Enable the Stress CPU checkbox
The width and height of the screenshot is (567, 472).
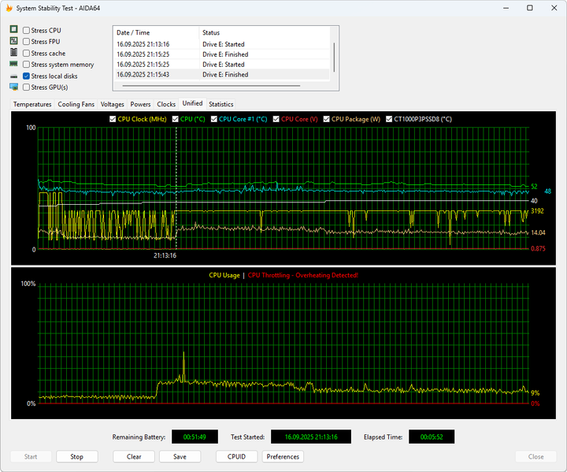[26, 31]
